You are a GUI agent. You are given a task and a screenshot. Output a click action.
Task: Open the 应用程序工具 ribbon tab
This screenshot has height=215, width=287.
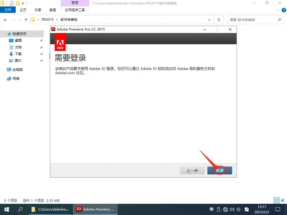tap(75, 10)
